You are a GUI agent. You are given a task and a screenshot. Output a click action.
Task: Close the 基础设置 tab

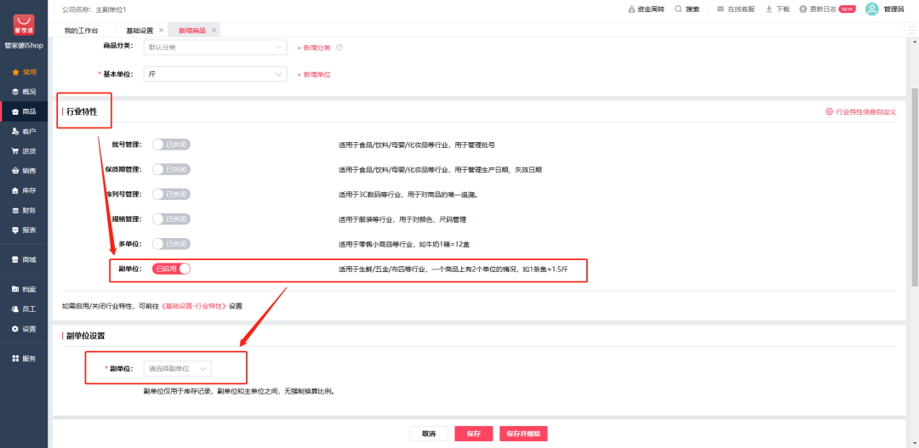tap(161, 30)
